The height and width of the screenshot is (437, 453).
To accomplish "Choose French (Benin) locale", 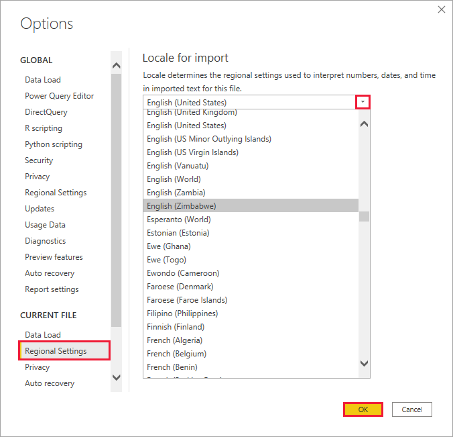I will pos(251,367).
